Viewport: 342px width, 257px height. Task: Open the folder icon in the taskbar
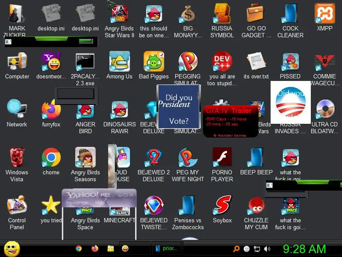coord(111,248)
